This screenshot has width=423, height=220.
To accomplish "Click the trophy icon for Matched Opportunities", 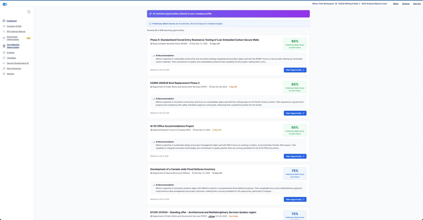I will point(4,46).
